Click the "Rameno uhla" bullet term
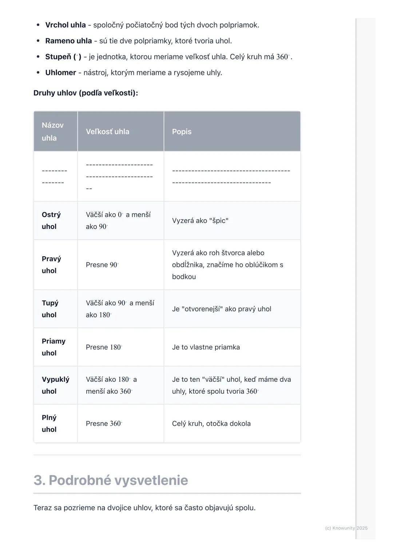The width and height of the screenshot is (393, 557). (68, 41)
